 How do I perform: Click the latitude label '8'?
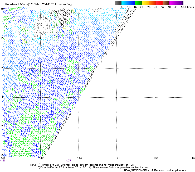click(x=2, y=38)
